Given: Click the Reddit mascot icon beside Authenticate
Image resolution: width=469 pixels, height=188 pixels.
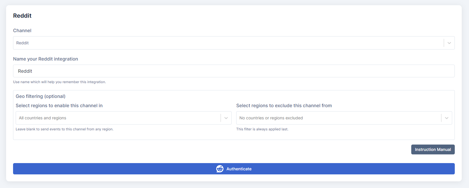Looking at the screenshot, I should coord(220,169).
